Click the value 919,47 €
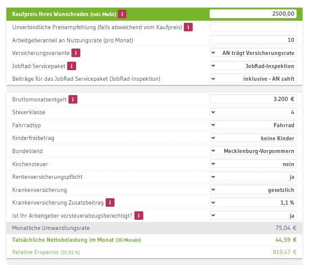311x265 pixels. [284, 252]
